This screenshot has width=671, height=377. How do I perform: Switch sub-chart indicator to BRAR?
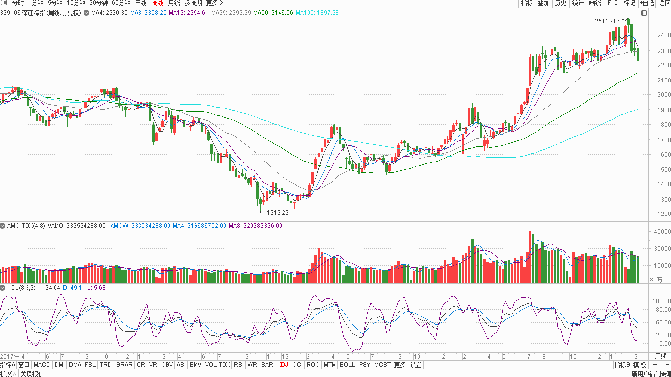pos(124,365)
